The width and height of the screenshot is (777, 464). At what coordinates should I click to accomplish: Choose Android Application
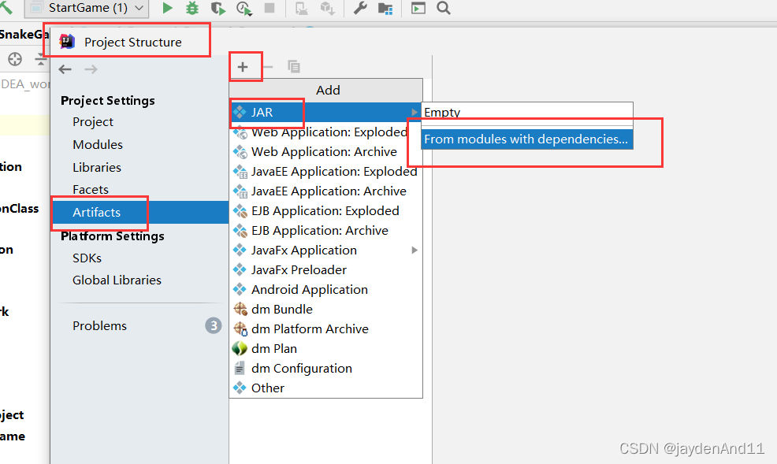(x=325, y=290)
